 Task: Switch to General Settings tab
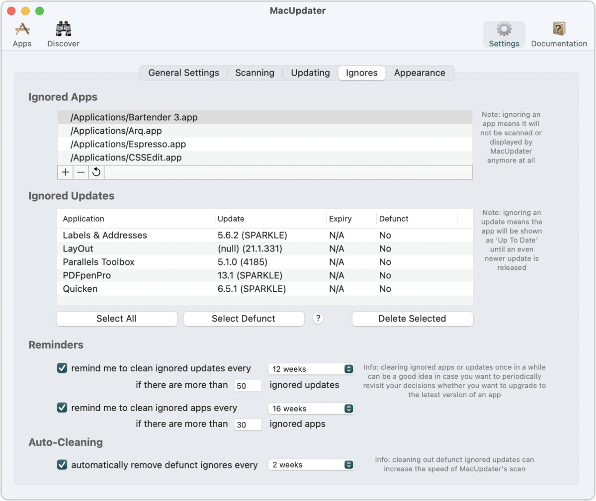point(183,73)
